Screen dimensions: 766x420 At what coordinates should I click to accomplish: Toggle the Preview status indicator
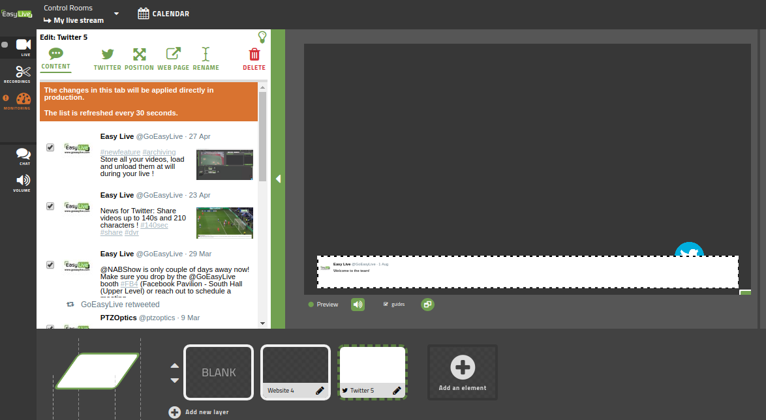(x=311, y=305)
